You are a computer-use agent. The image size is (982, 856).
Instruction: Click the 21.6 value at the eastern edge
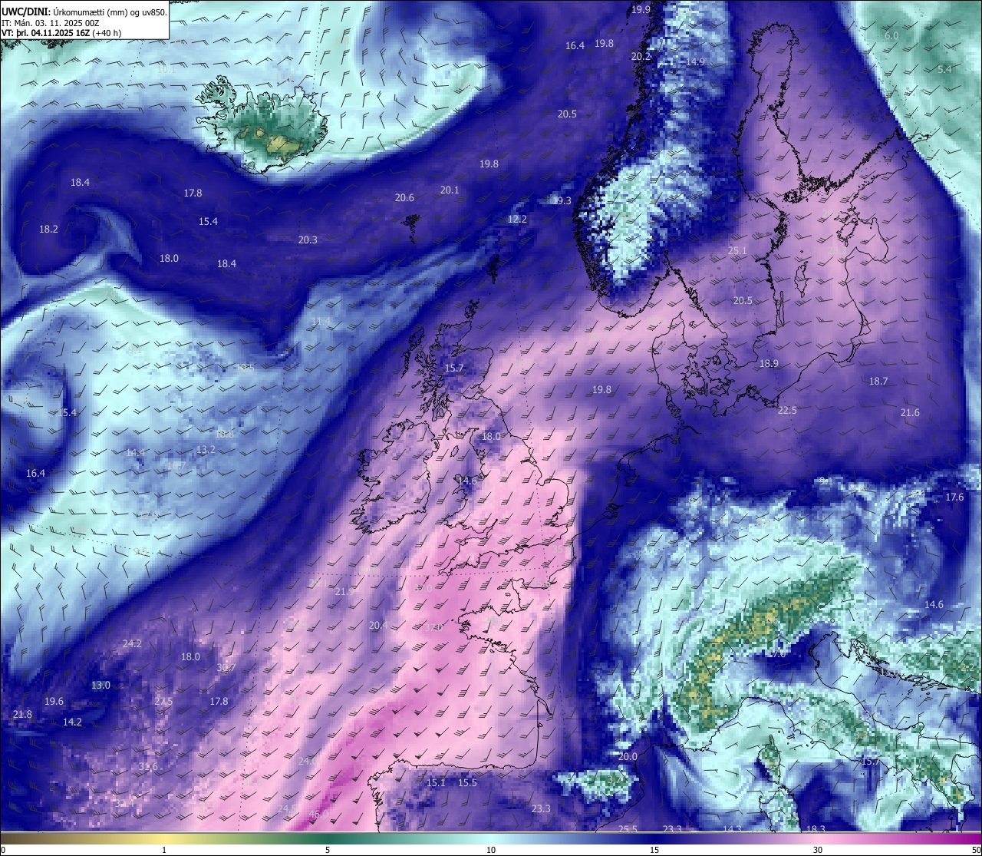pos(910,412)
